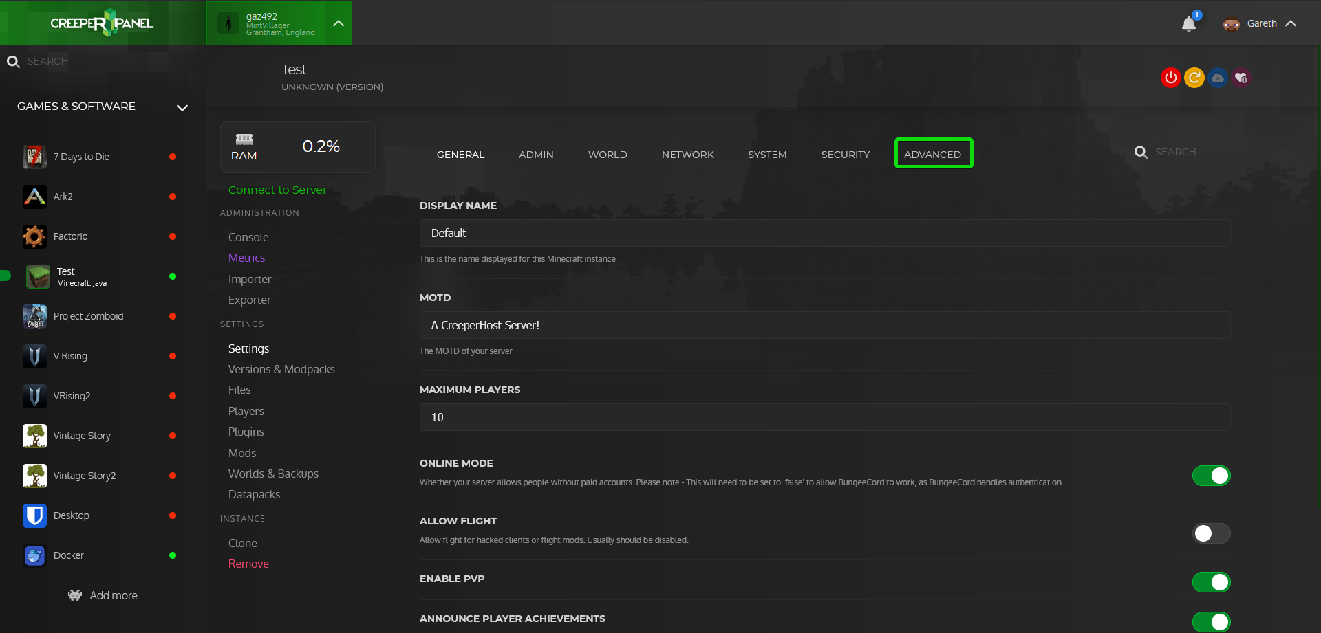Switch to the Advanced tab

pos(933,154)
